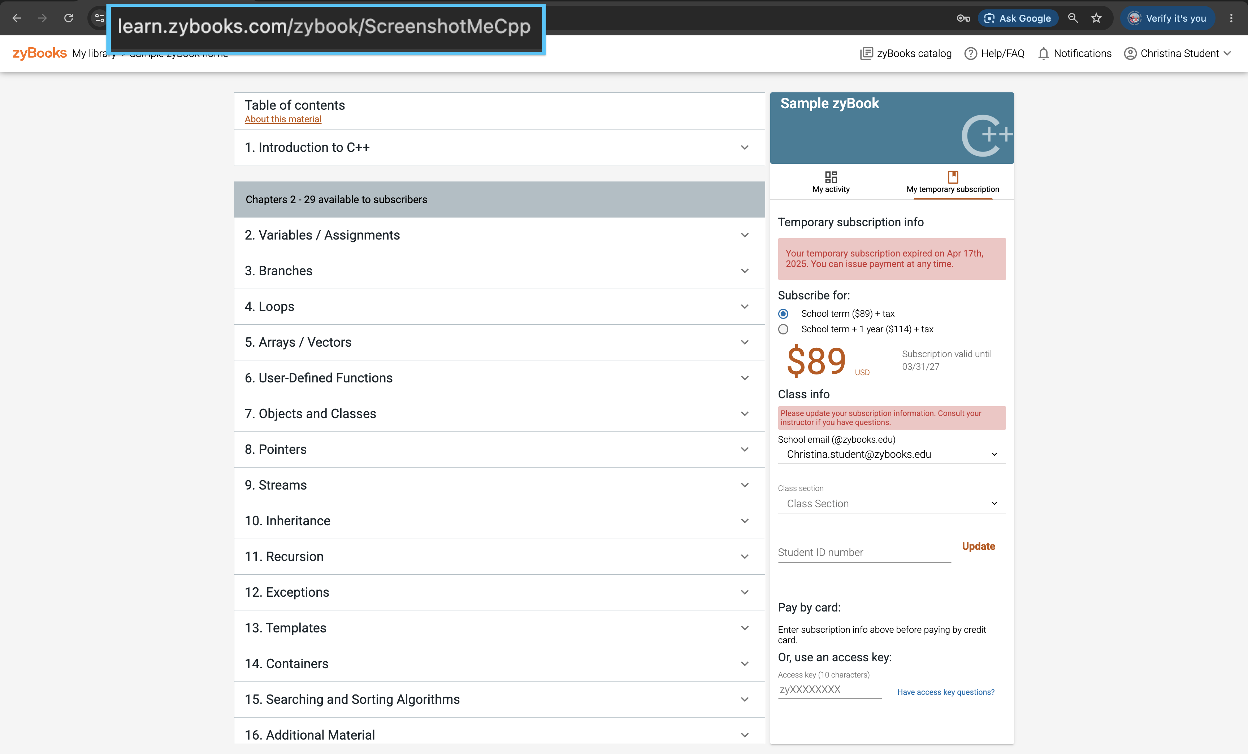
Task: Open the password key icon
Action: 963,18
